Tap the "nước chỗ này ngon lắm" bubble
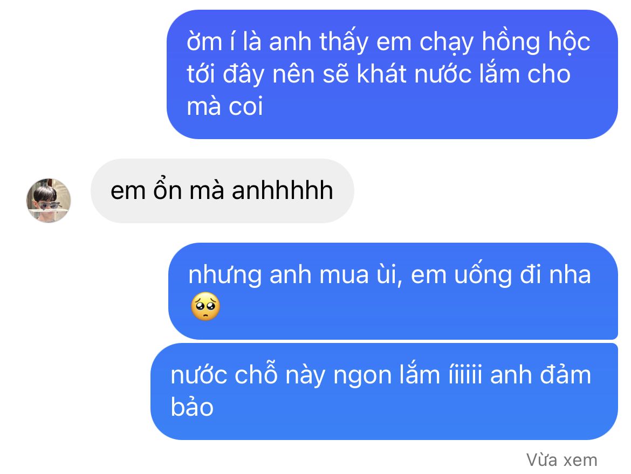The width and height of the screenshot is (631, 474). point(384,391)
